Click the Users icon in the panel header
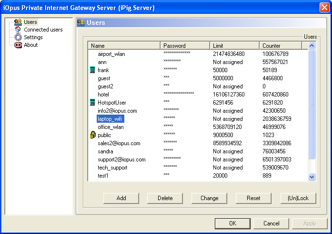This screenshot has height=234, width=332. pos(81,22)
